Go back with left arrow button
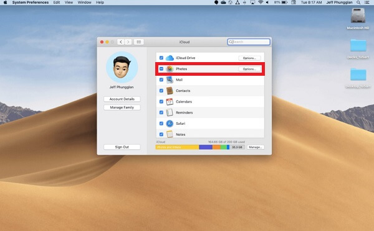374x231 pixels. [x=121, y=42]
